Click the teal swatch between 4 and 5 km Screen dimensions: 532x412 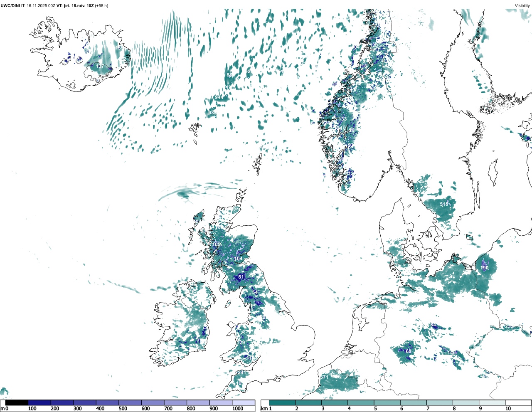point(361,402)
